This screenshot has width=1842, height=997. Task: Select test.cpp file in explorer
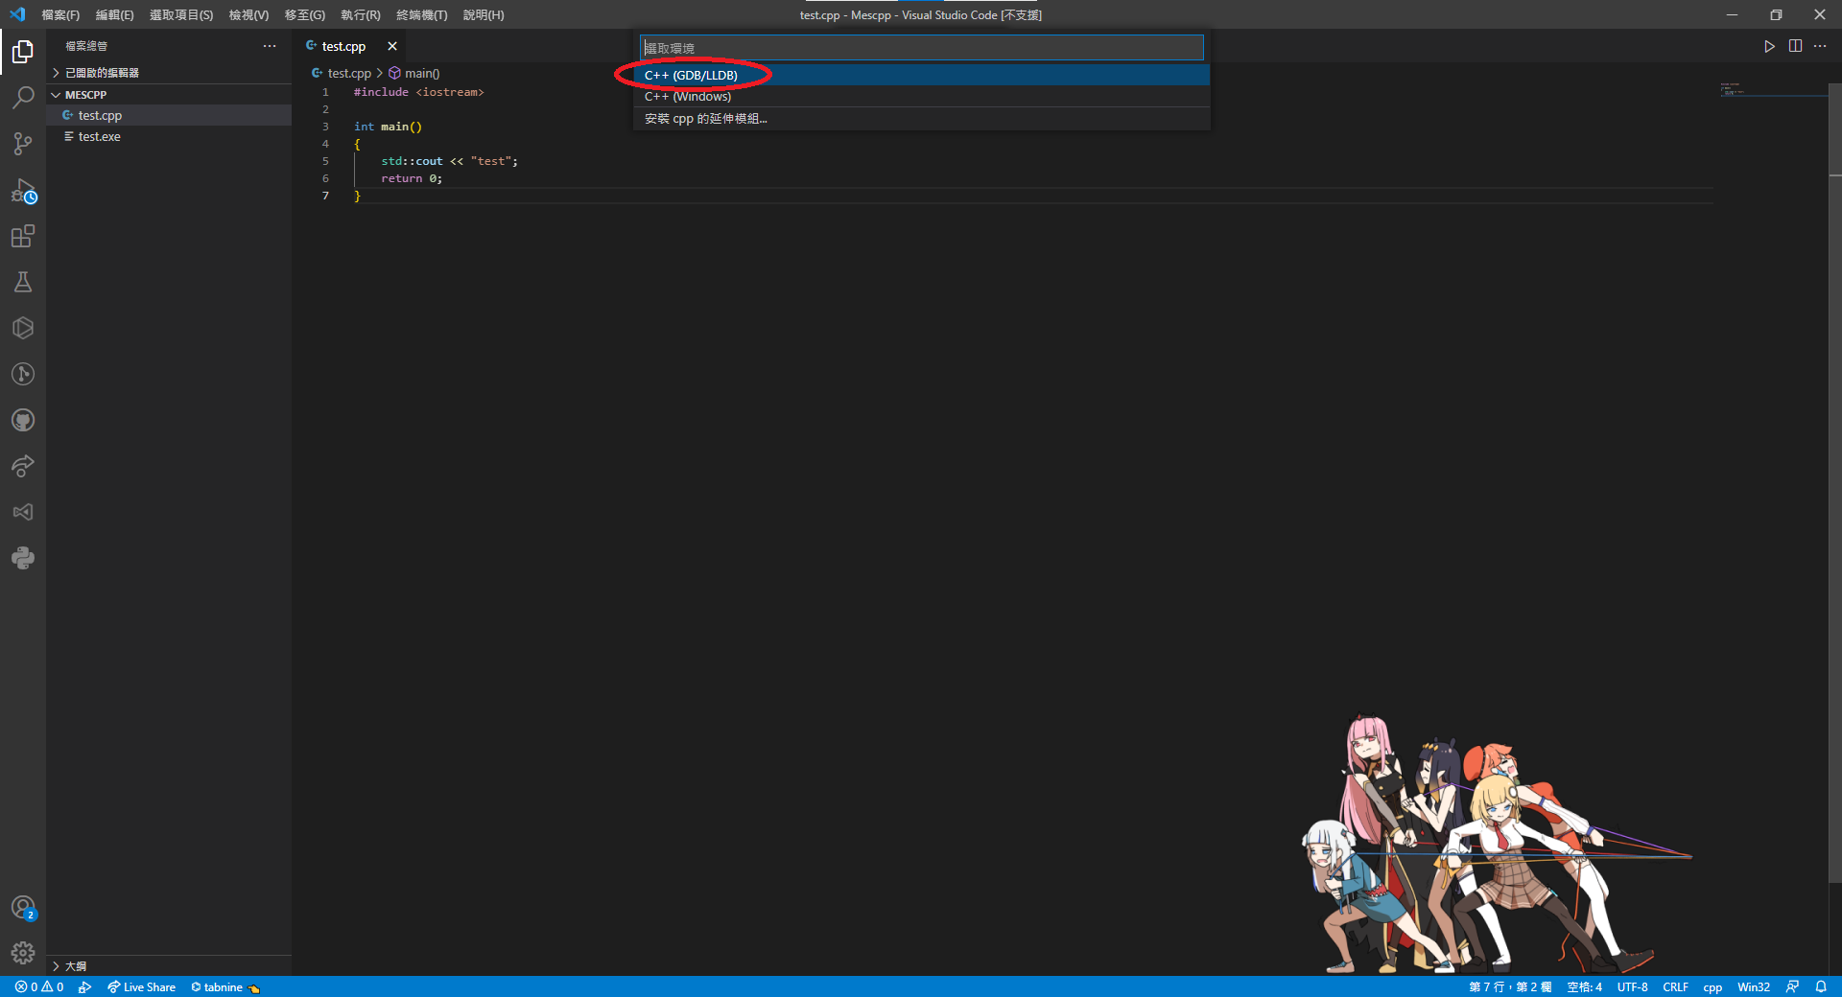(x=169, y=115)
